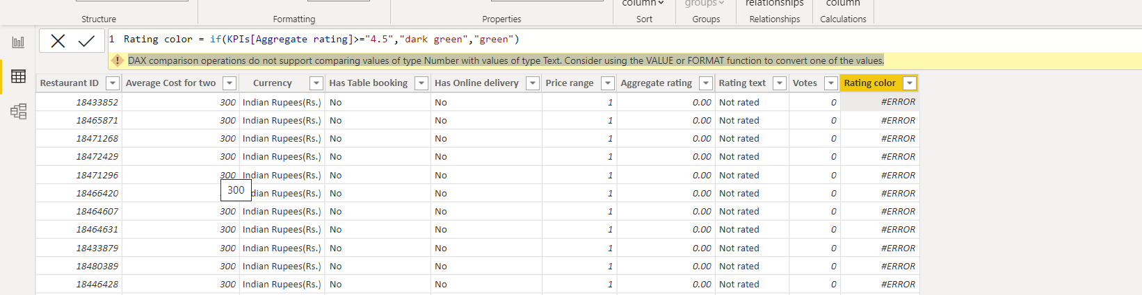1142x295 pixels.
Task: Select Restaurant ID cell 18446428
Action: (79, 284)
